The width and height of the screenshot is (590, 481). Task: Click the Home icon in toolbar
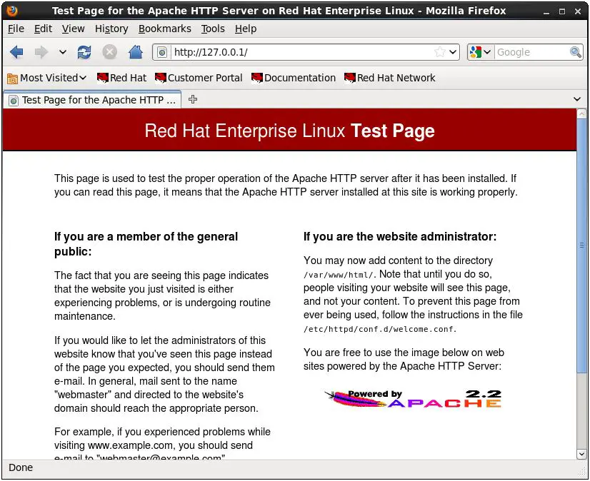135,52
